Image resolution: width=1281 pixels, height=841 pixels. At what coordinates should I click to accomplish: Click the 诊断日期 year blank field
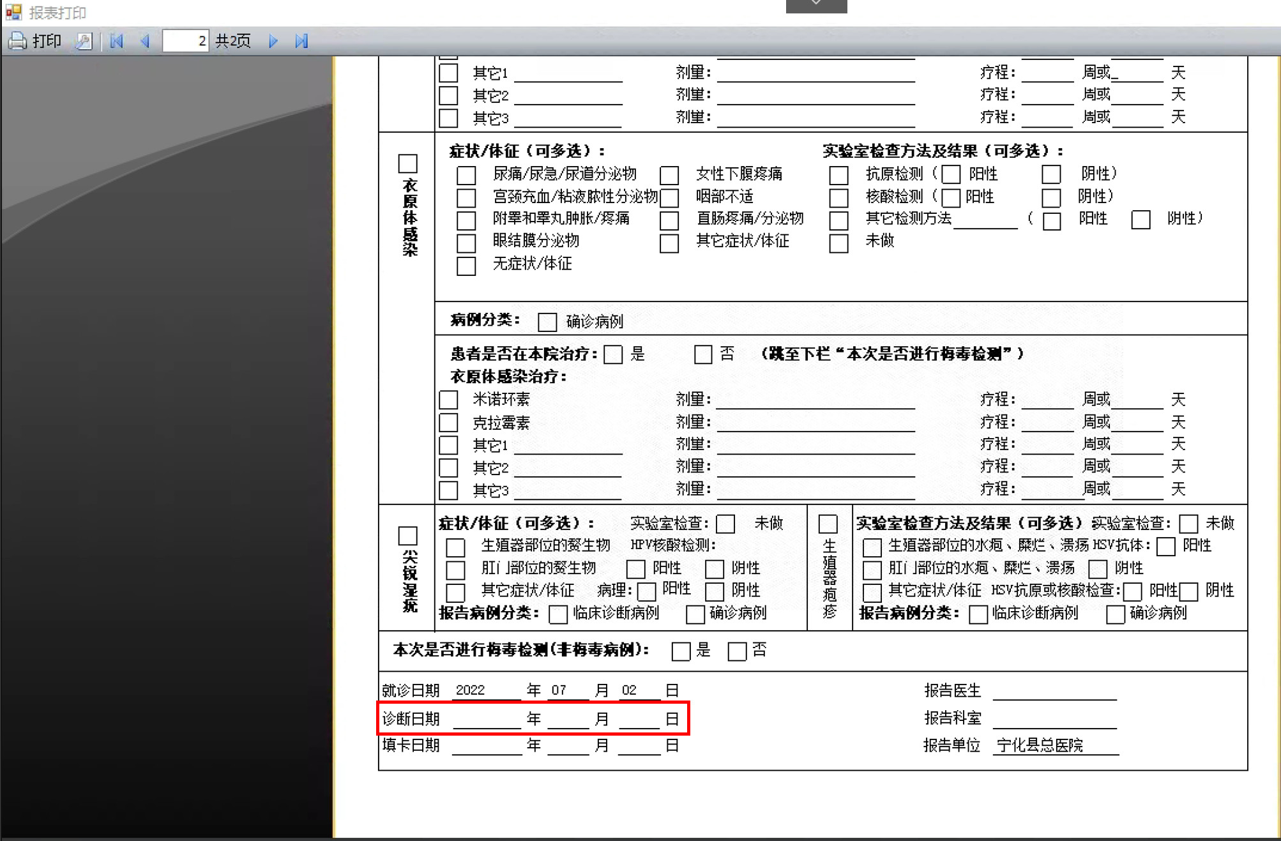pyautogui.click(x=487, y=720)
